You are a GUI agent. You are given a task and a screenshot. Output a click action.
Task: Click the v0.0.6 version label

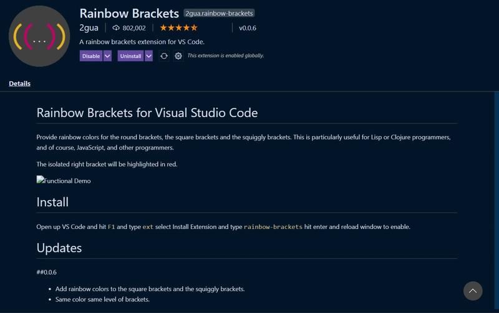pyautogui.click(x=248, y=28)
